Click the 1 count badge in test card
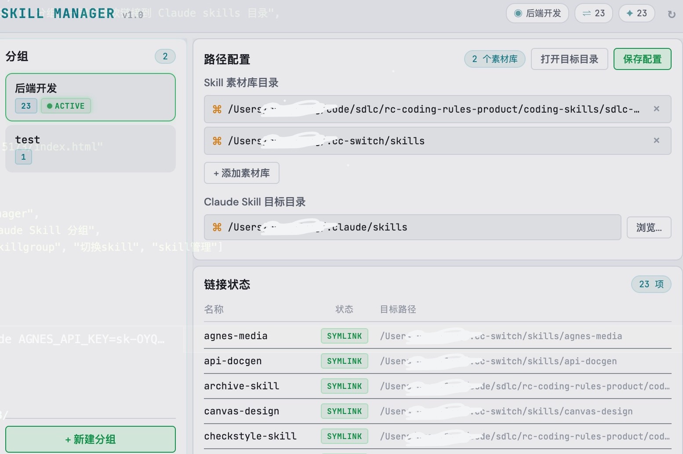This screenshot has width=683, height=454. point(24,157)
